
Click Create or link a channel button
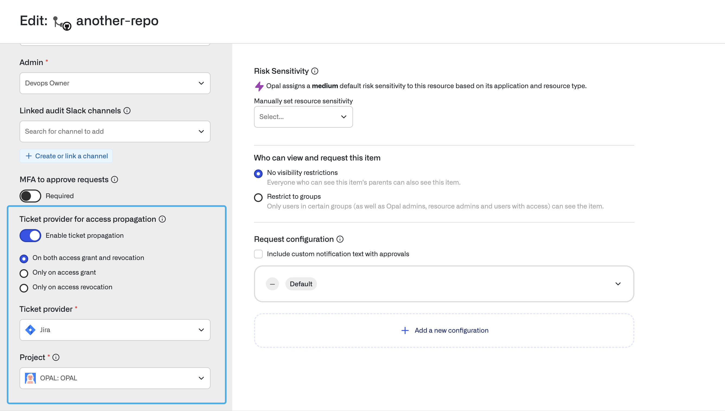66,156
